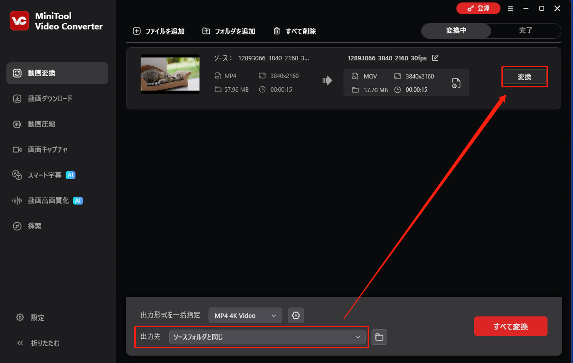Click the すべて変換 convert all button
This screenshot has width=573, height=363.
511,326
